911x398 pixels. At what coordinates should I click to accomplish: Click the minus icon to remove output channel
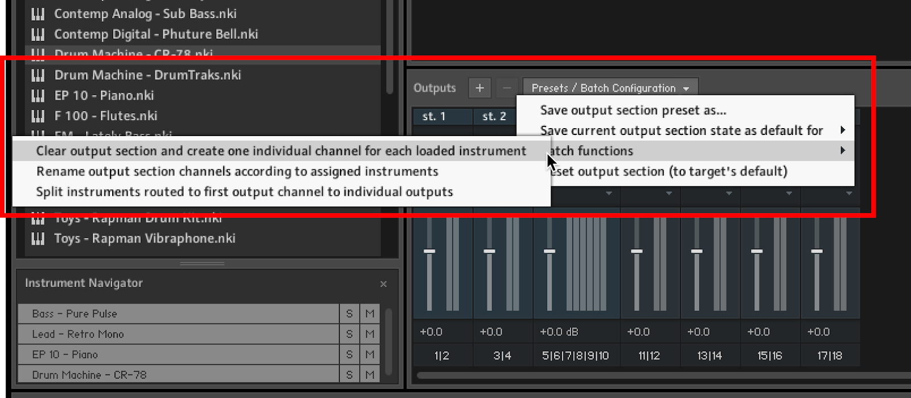pyautogui.click(x=507, y=88)
